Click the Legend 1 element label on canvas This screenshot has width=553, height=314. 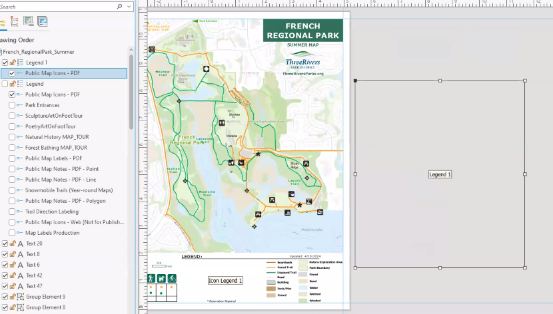(440, 174)
